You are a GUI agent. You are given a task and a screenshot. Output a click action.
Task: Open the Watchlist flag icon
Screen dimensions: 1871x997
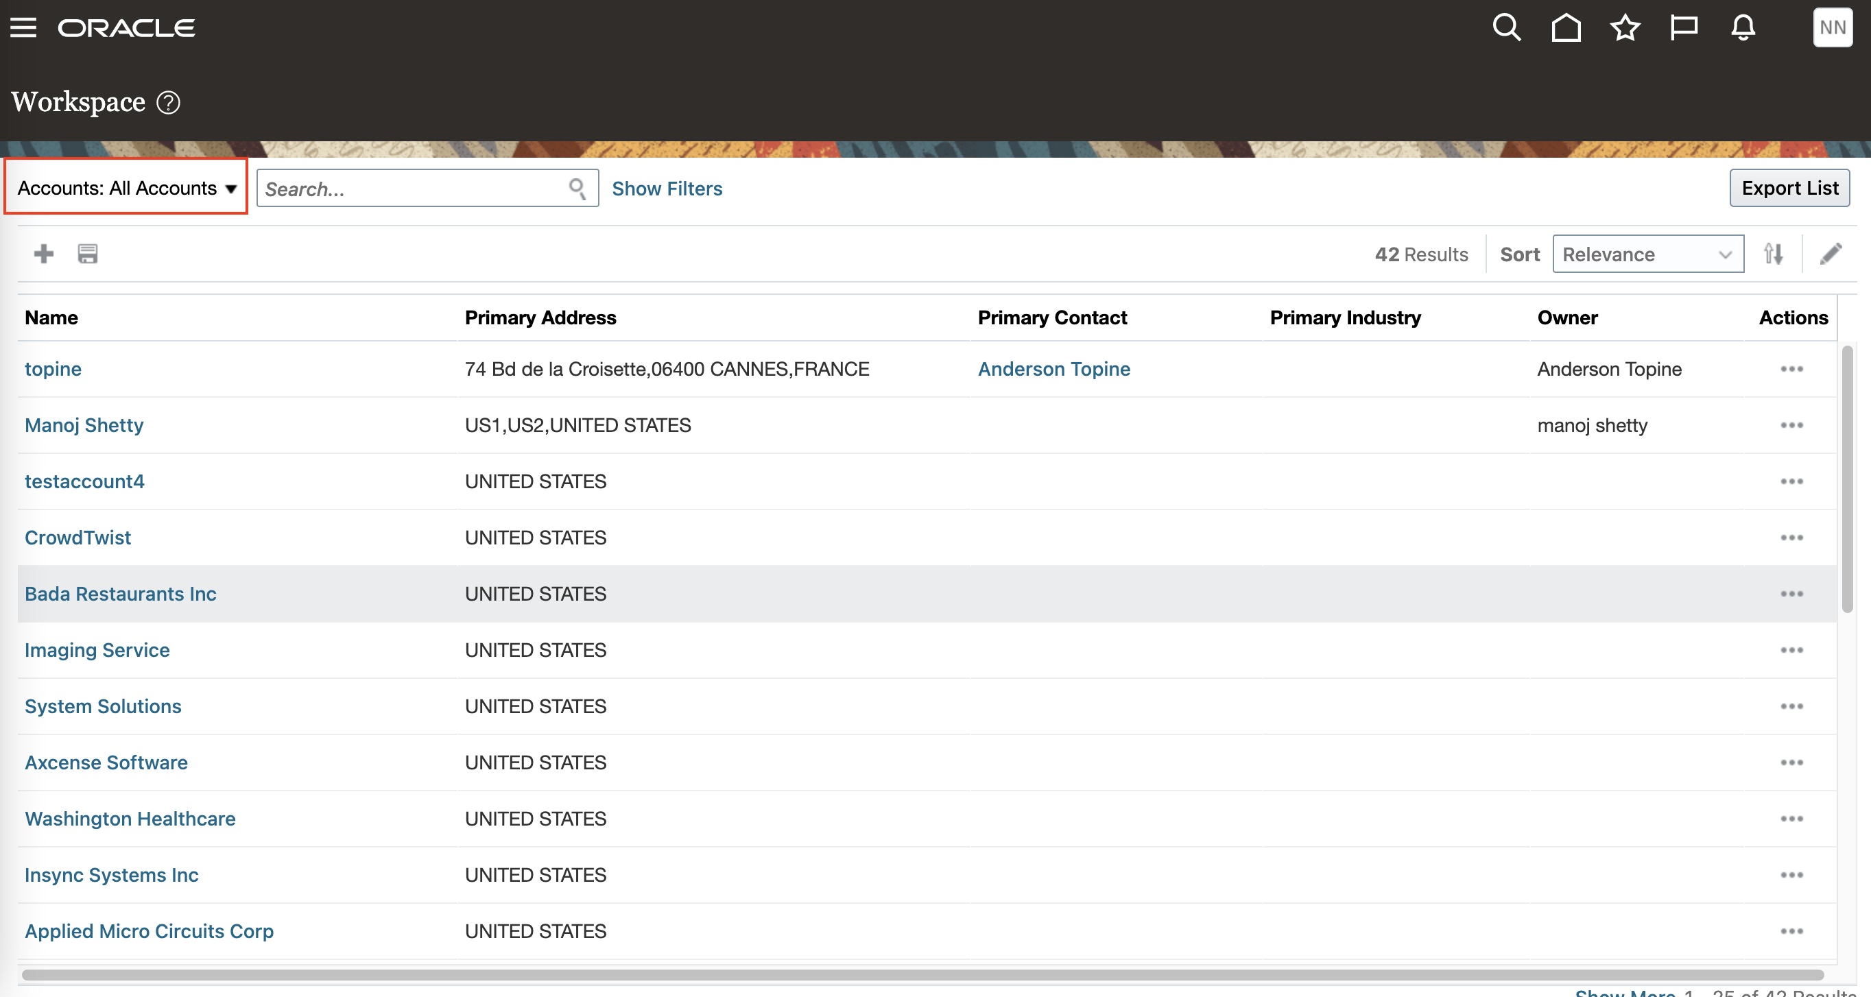pyautogui.click(x=1684, y=27)
